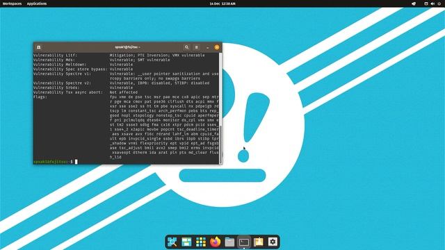Click 'Mitigation; PTE Inversion' text
Screen dimensions: 445x250
point(139,56)
